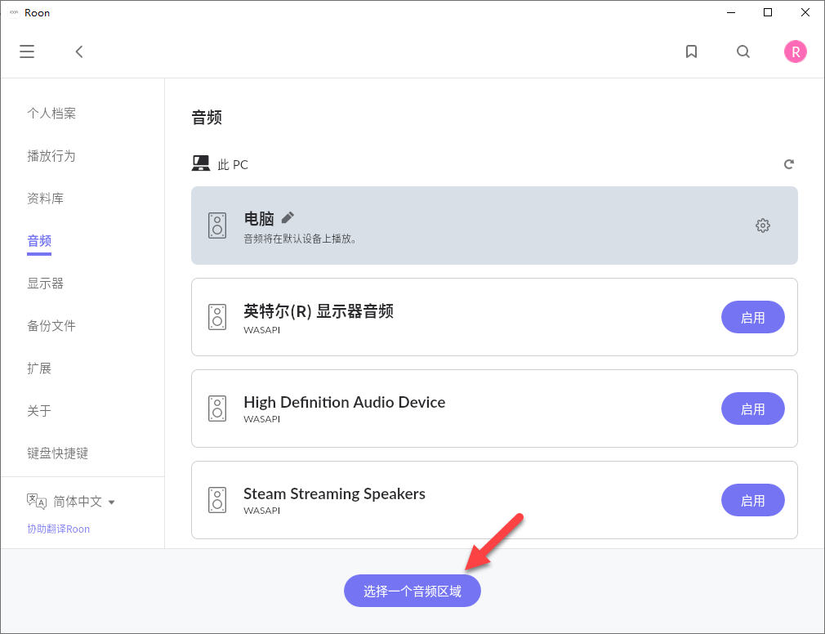Open the 键盘快捷键 settings tab
The height and width of the screenshot is (634, 825).
point(58,453)
